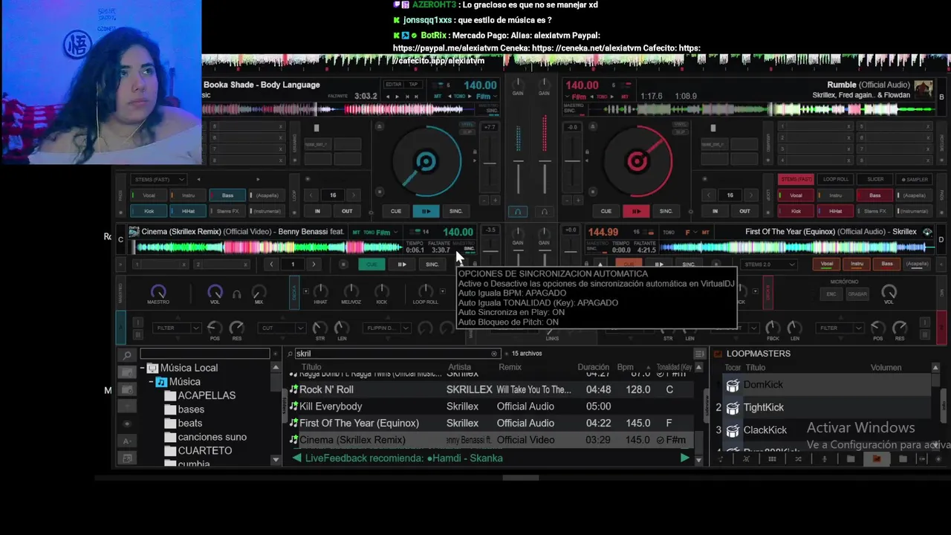The image size is (951, 535).
Task: Adjust right deck pitch fader
Action: pos(572,161)
